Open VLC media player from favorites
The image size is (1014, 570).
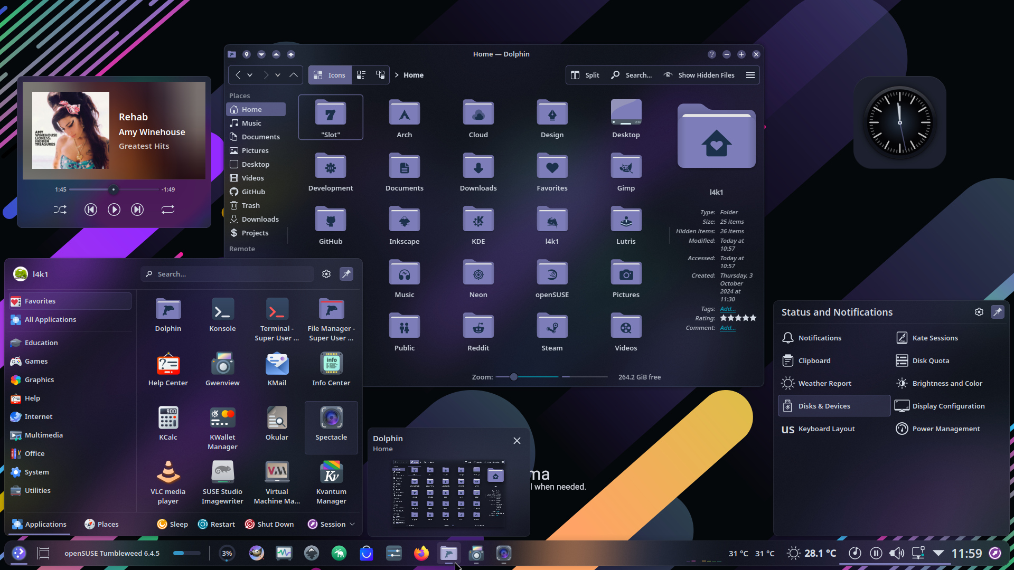[168, 483]
